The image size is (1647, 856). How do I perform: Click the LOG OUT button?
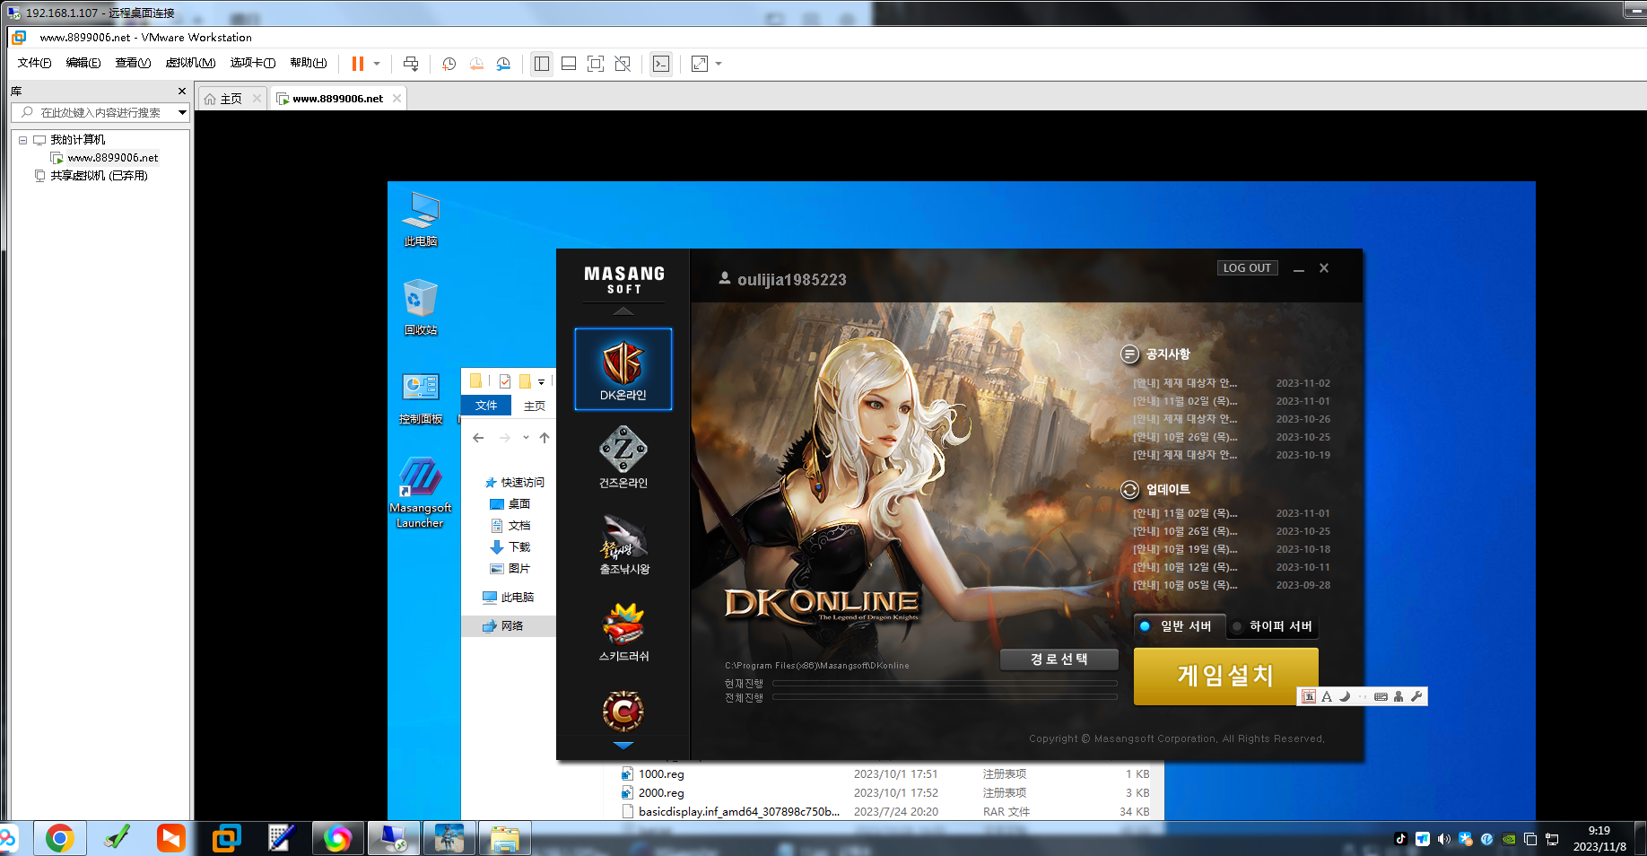point(1247,268)
